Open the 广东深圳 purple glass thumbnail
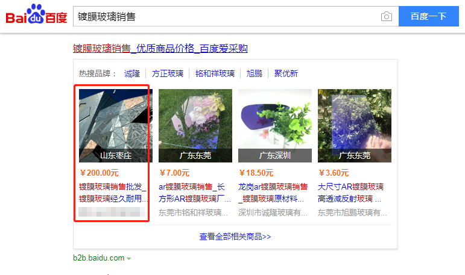Screen dimensions: 465x275 [x=275, y=126]
